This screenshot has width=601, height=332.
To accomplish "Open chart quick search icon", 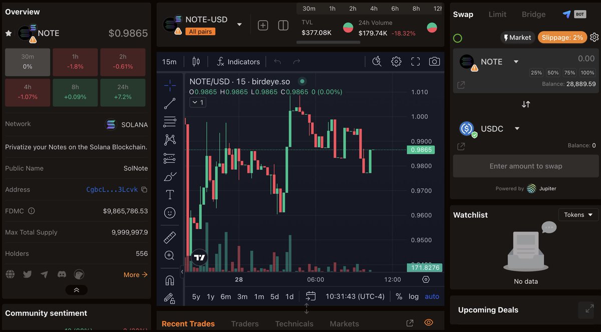I will [x=377, y=61].
